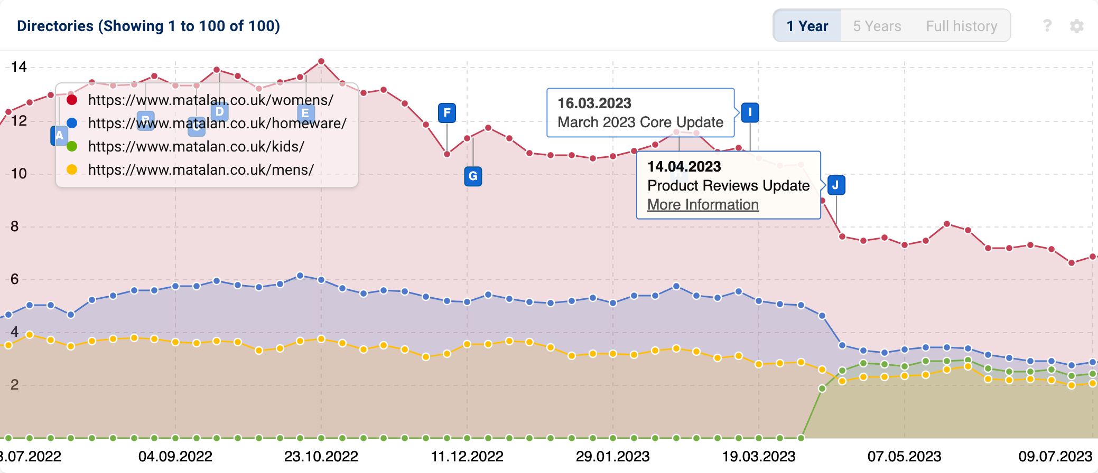
Task: Click event marker E
Action: pos(305,113)
